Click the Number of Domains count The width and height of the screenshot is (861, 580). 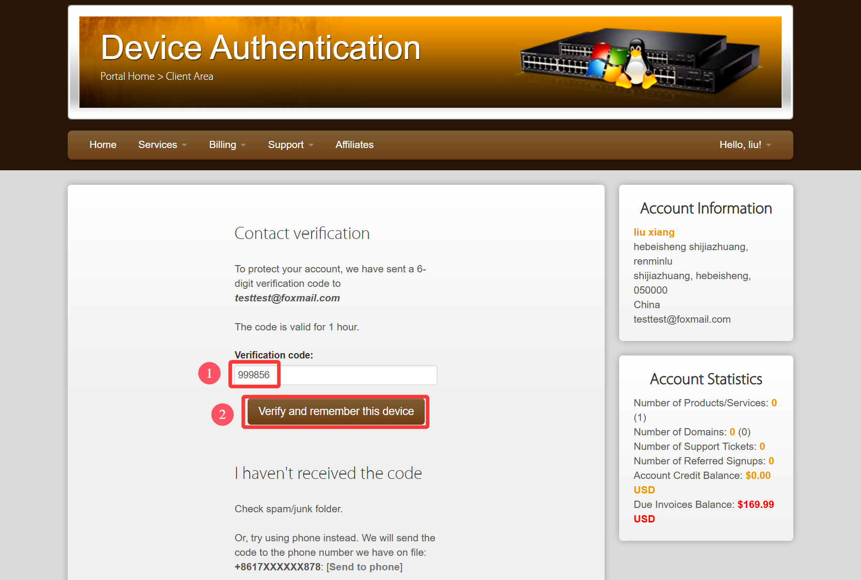click(732, 432)
